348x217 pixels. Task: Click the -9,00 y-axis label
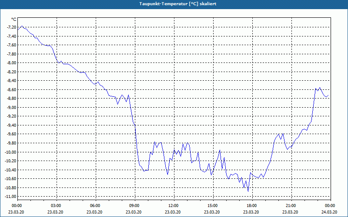coord(12,107)
